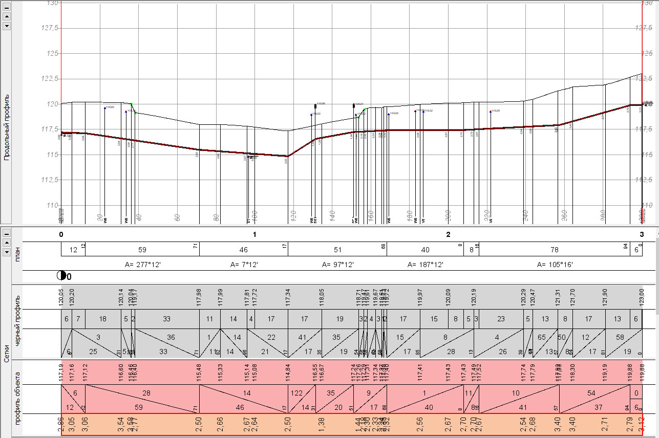Select the 'план' row label
The height and width of the screenshot is (438, 659).
tap(18, 253)
